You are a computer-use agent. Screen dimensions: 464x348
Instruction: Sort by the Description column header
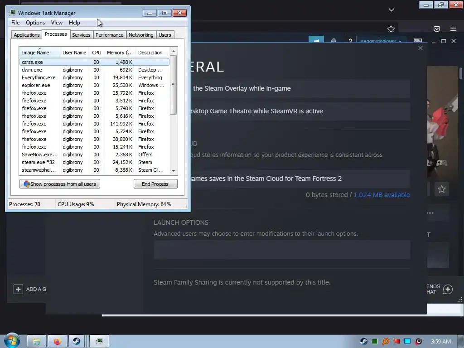[152, 53]
